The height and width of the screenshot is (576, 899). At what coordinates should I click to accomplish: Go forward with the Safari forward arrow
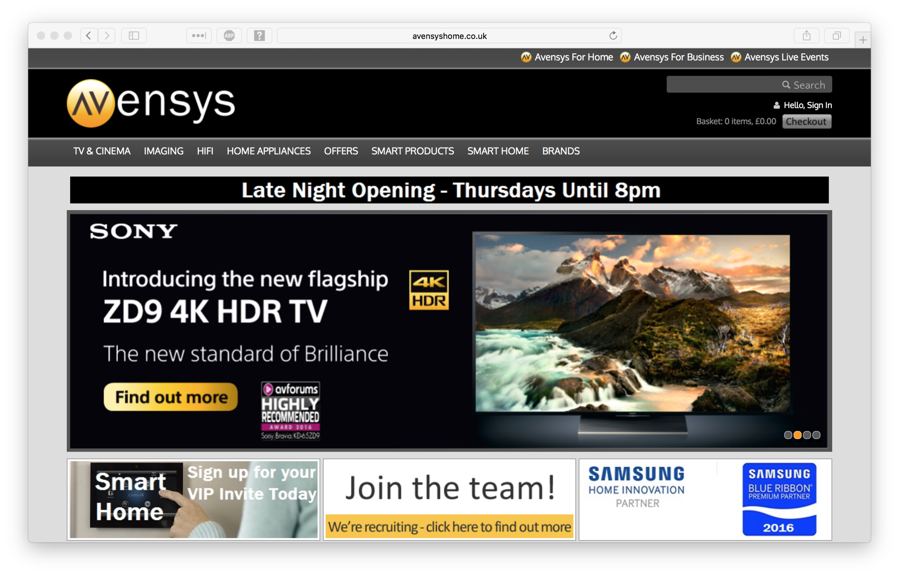107,36
